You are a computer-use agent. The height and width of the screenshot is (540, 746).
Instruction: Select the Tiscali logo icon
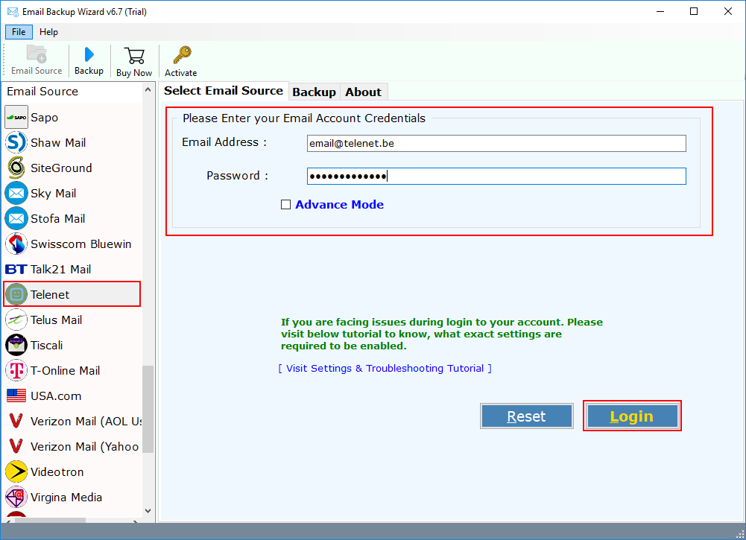pyautogui.click(x=16, y=345)
